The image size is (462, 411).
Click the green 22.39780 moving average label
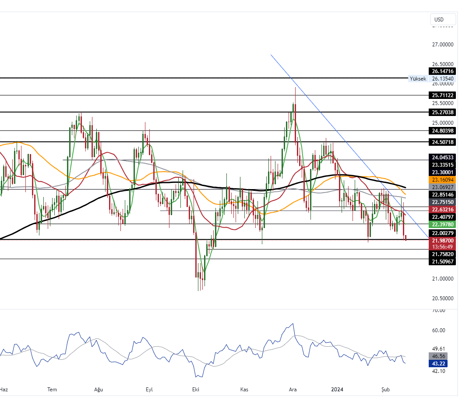[x=443, y=225]
